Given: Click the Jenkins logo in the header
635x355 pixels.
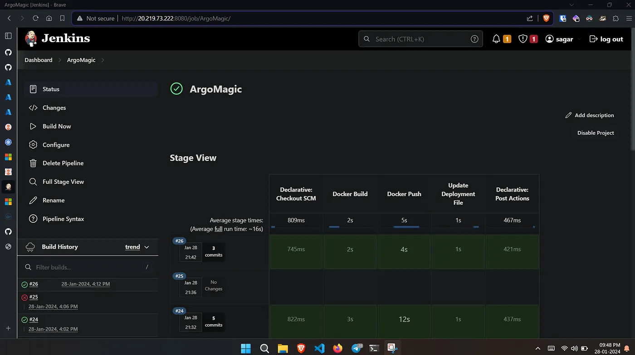Looking at the screenshot, I should [x=58, y=39].
